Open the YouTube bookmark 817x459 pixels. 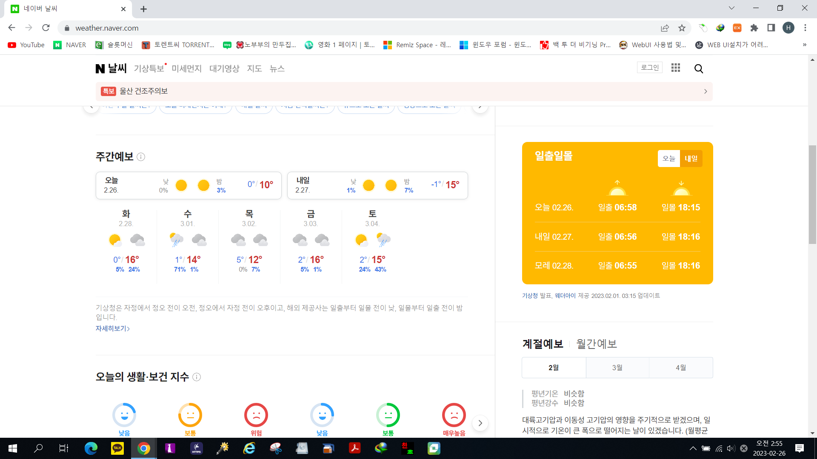[26, 45]
